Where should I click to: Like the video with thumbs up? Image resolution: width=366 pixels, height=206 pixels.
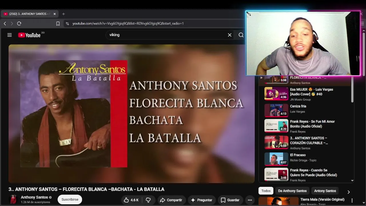click(131, 200)
